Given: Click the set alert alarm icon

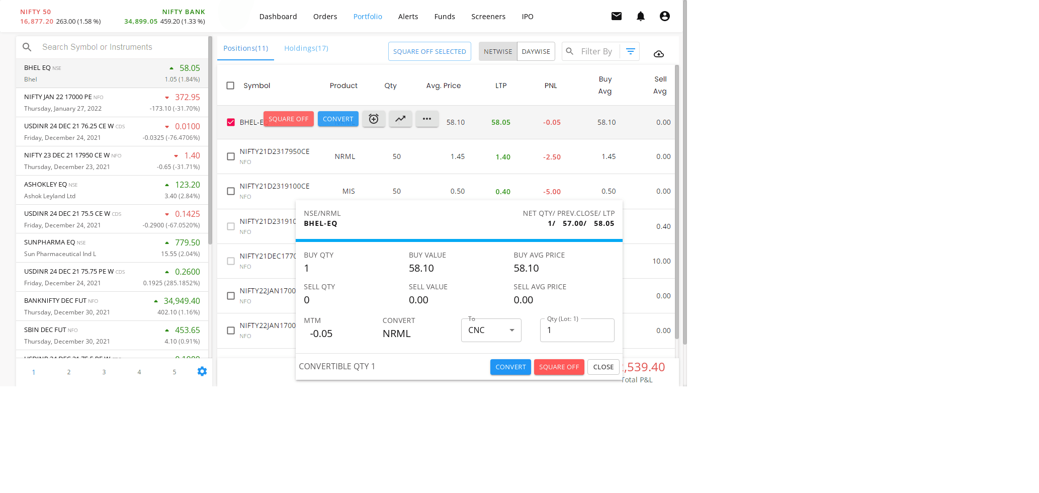Looking at the screenshot, I should click(x=374, y=119).
